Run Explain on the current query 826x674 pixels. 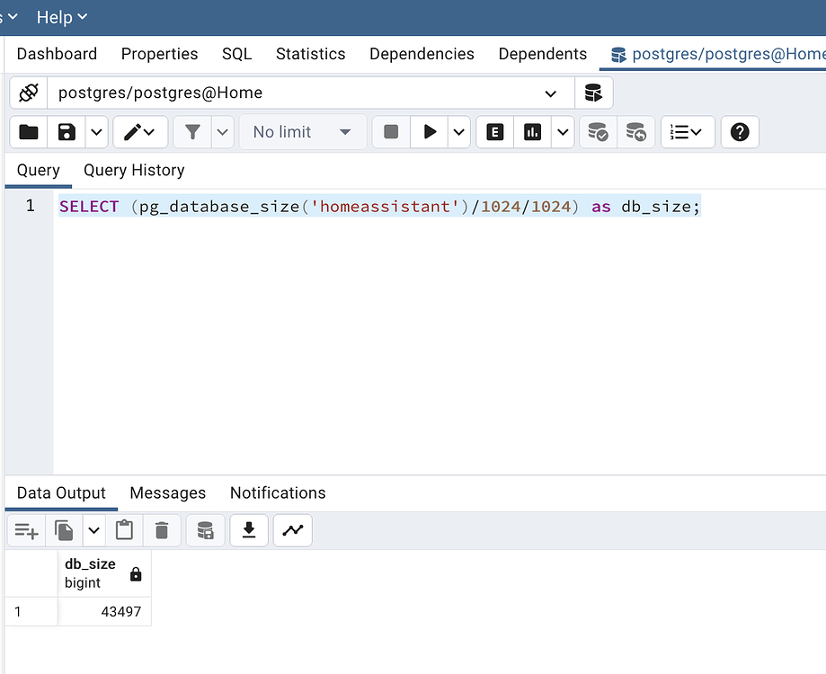(x=494, y=131)
